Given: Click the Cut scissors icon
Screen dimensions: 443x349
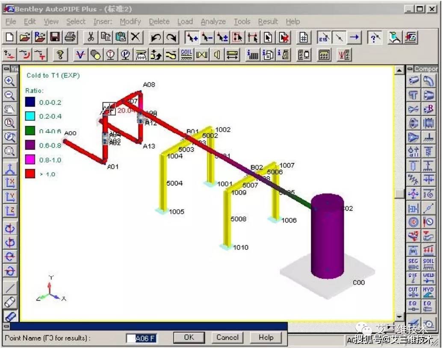Looking at the screenshot, I should pyautogui.click(x=91, y=38).
